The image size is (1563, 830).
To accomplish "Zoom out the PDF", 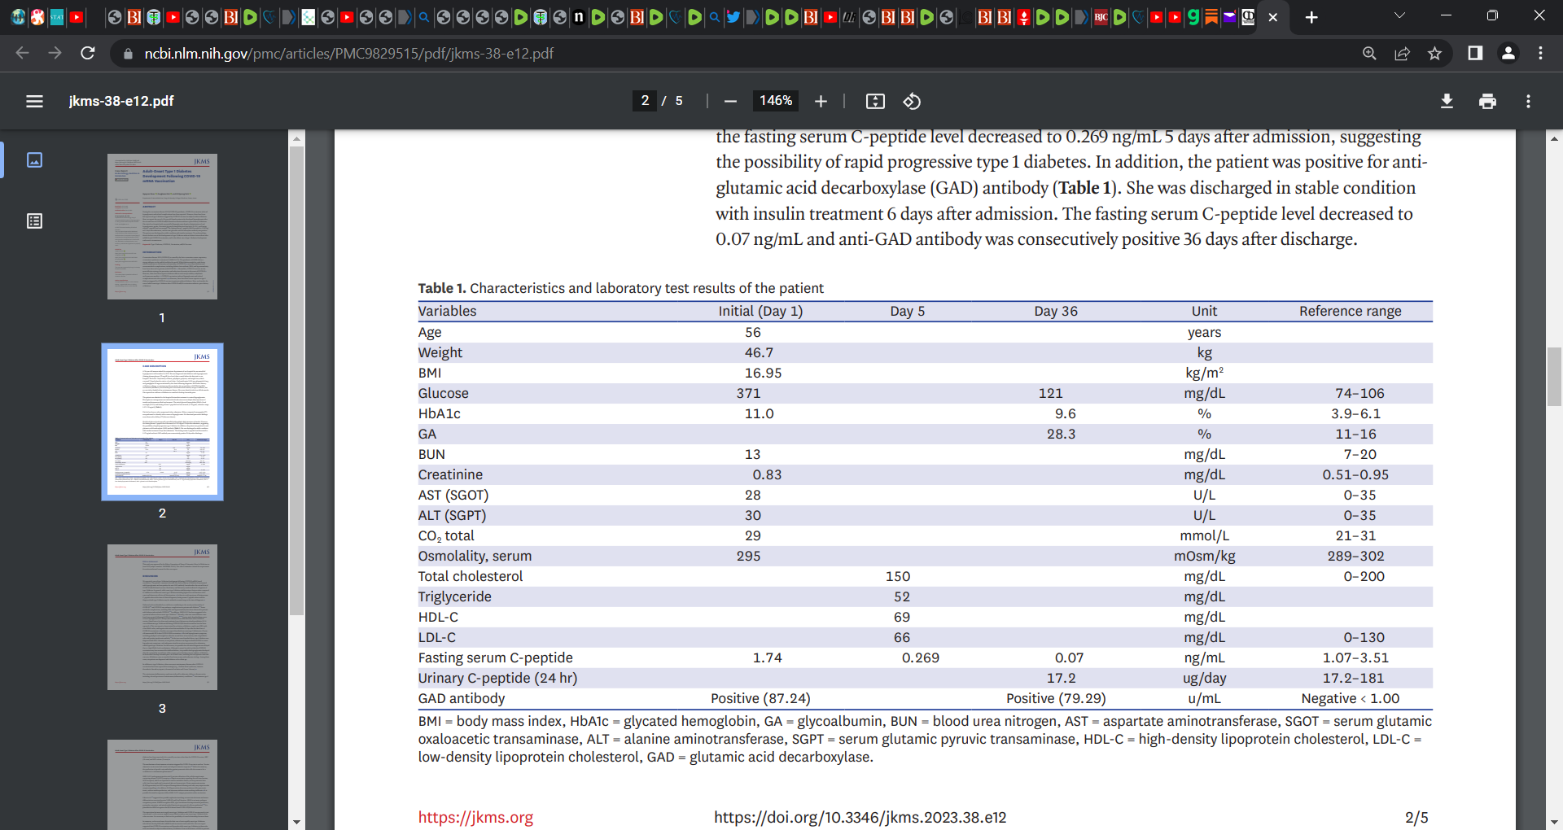I will [730, 101].
